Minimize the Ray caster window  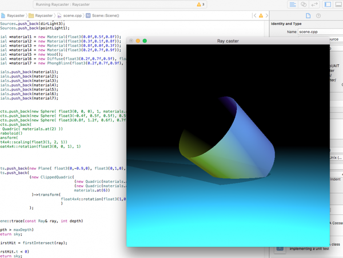pyautogui.click(x=138, y=41)
